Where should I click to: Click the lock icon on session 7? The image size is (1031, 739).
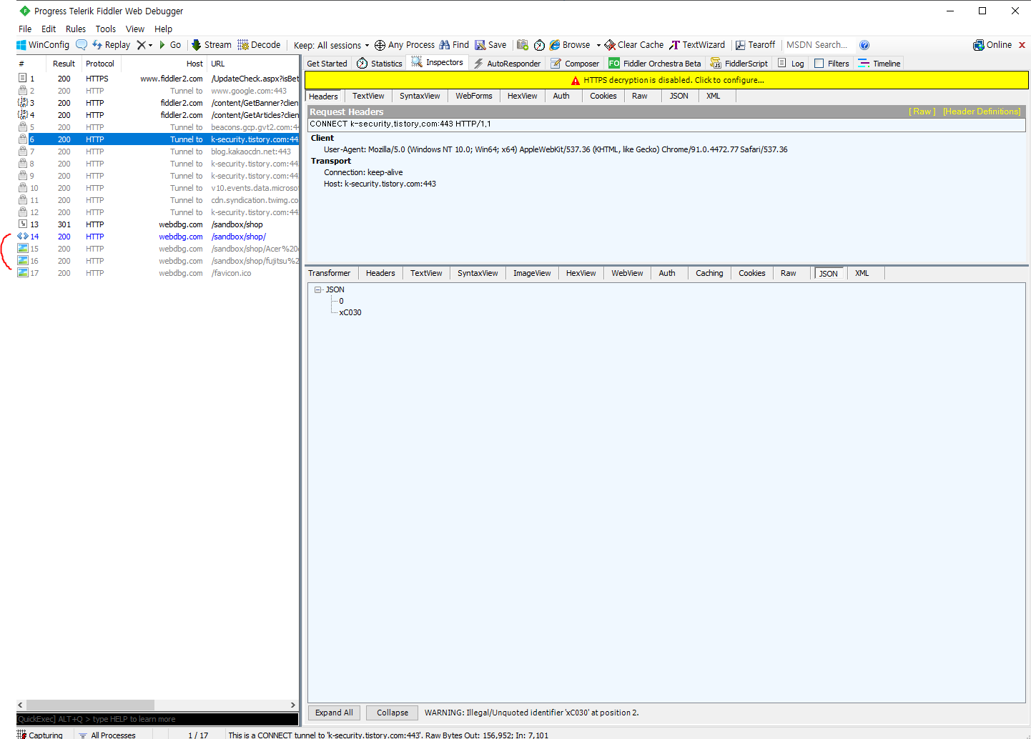[x=23, y=152]
